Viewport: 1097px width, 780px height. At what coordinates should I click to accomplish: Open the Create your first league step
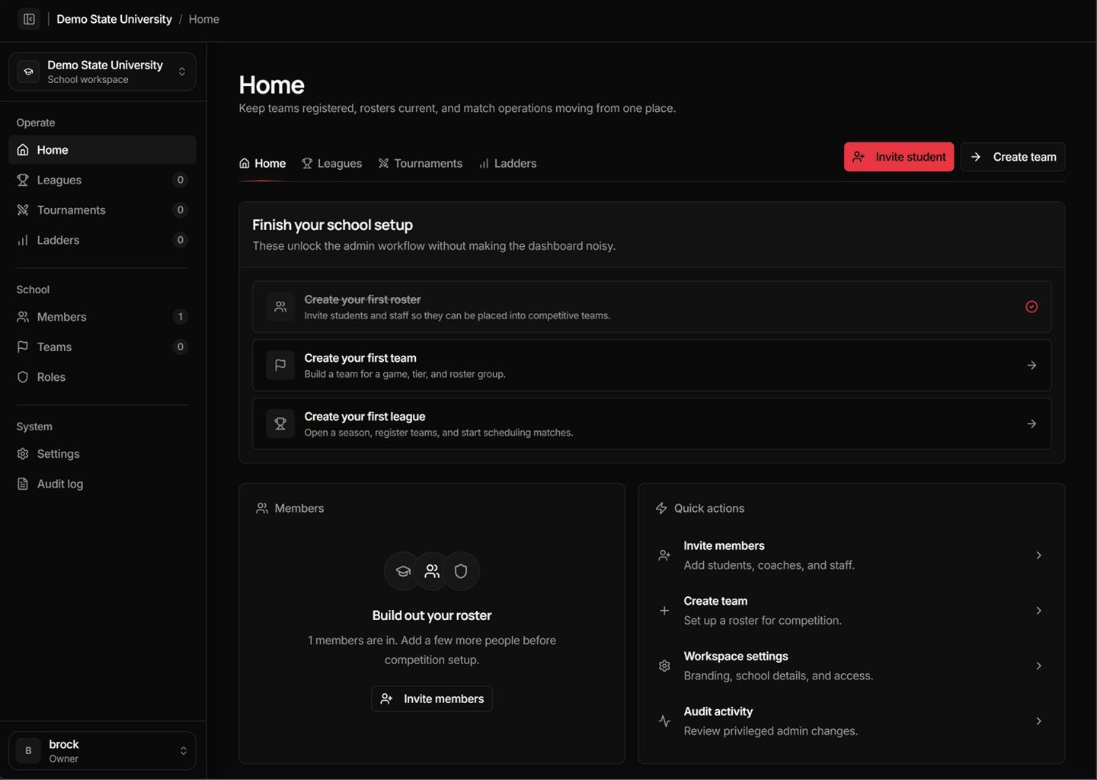pos(652,424)
